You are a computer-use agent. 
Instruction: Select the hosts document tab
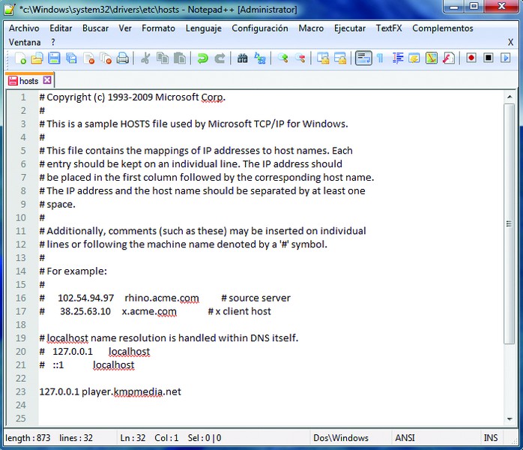click(x=29, y=81)
